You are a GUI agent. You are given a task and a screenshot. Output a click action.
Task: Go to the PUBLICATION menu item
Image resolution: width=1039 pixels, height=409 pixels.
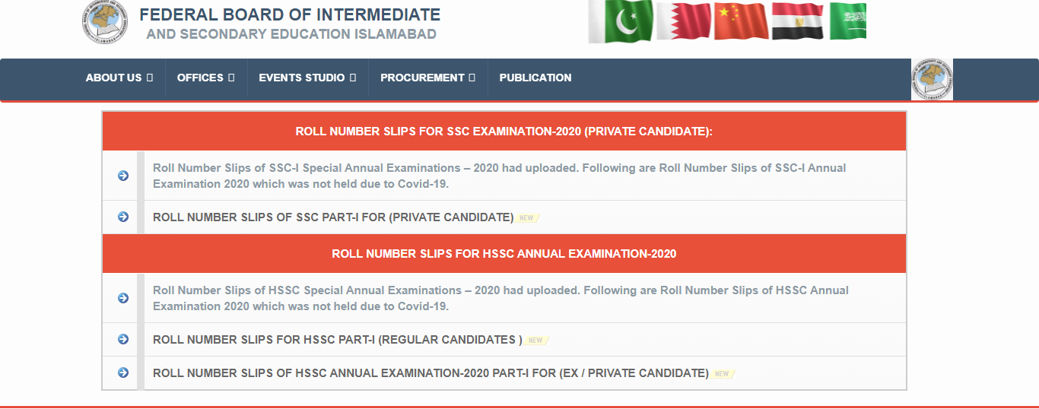pos(535,78)
